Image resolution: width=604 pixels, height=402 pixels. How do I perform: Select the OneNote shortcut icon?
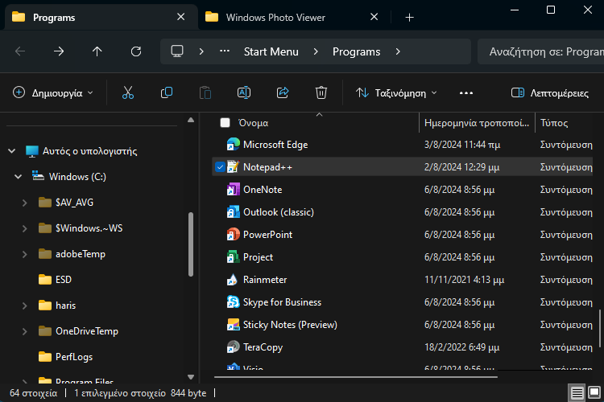233,190
